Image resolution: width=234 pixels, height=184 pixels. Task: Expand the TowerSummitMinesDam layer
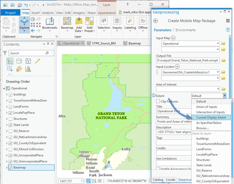[7, 101]
